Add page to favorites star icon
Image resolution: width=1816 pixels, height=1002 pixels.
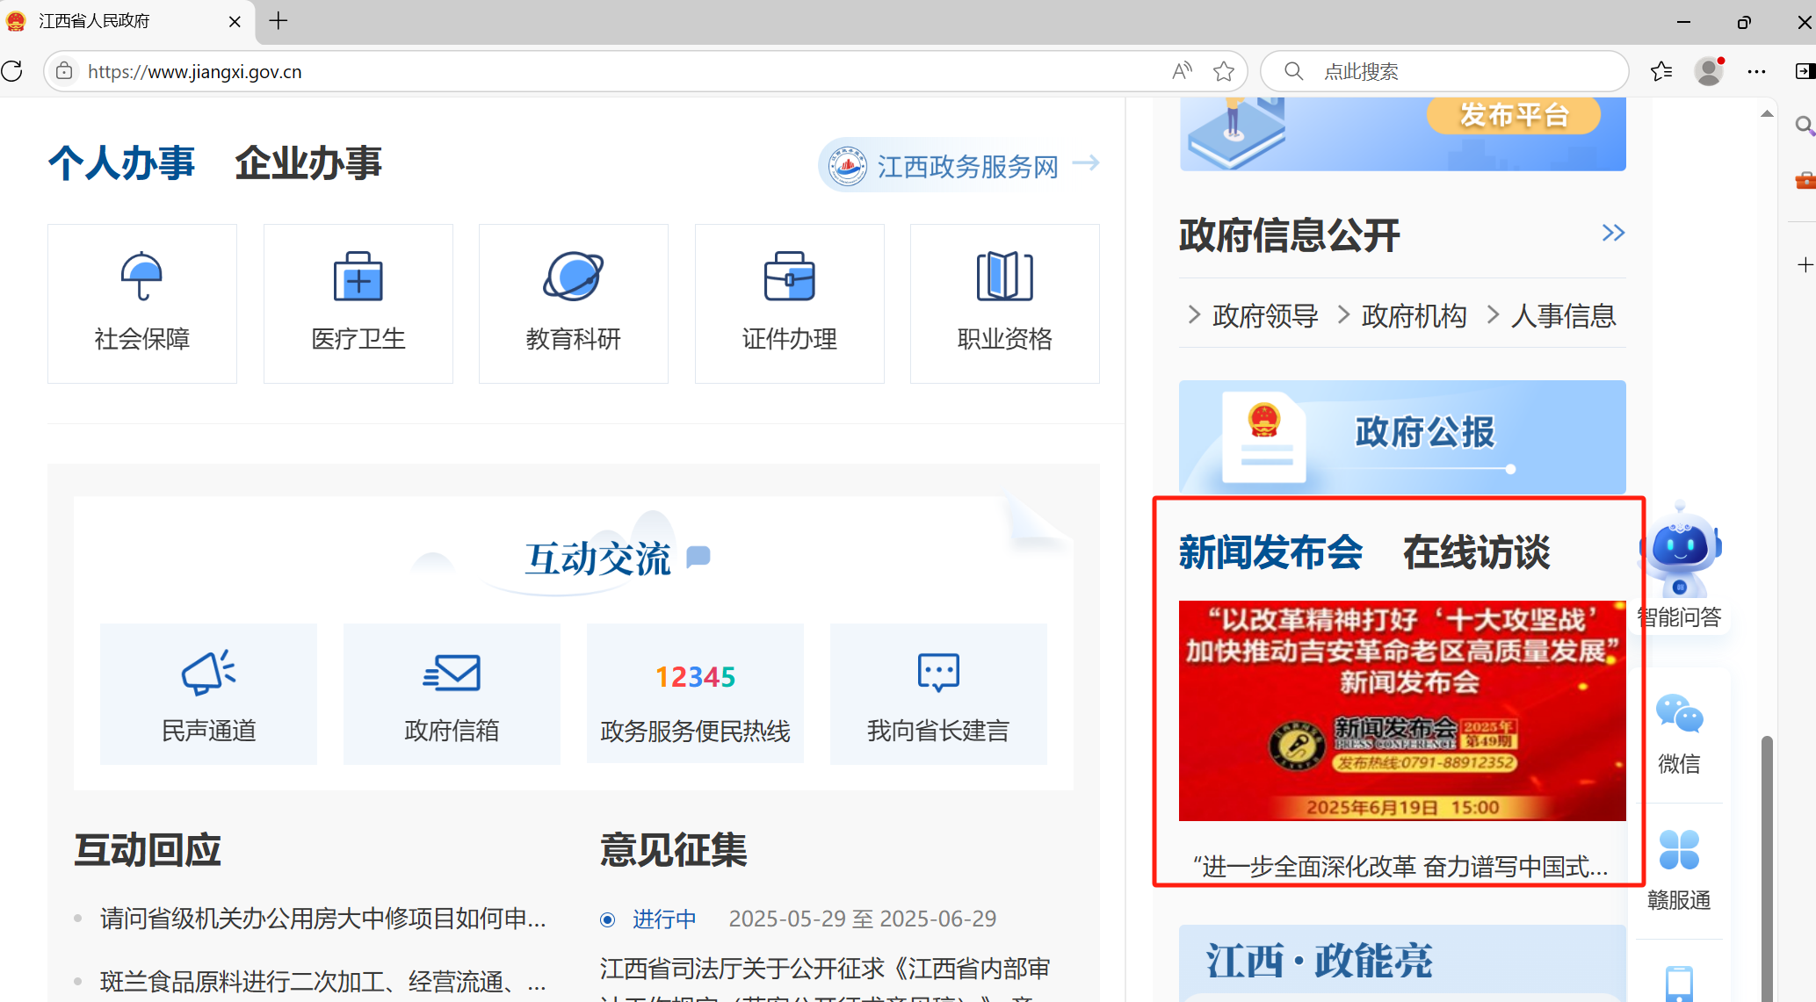click(1224, 71)
